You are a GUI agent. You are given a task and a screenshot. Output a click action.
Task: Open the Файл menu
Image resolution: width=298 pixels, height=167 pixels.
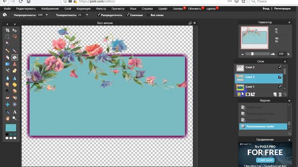(7, 9)
